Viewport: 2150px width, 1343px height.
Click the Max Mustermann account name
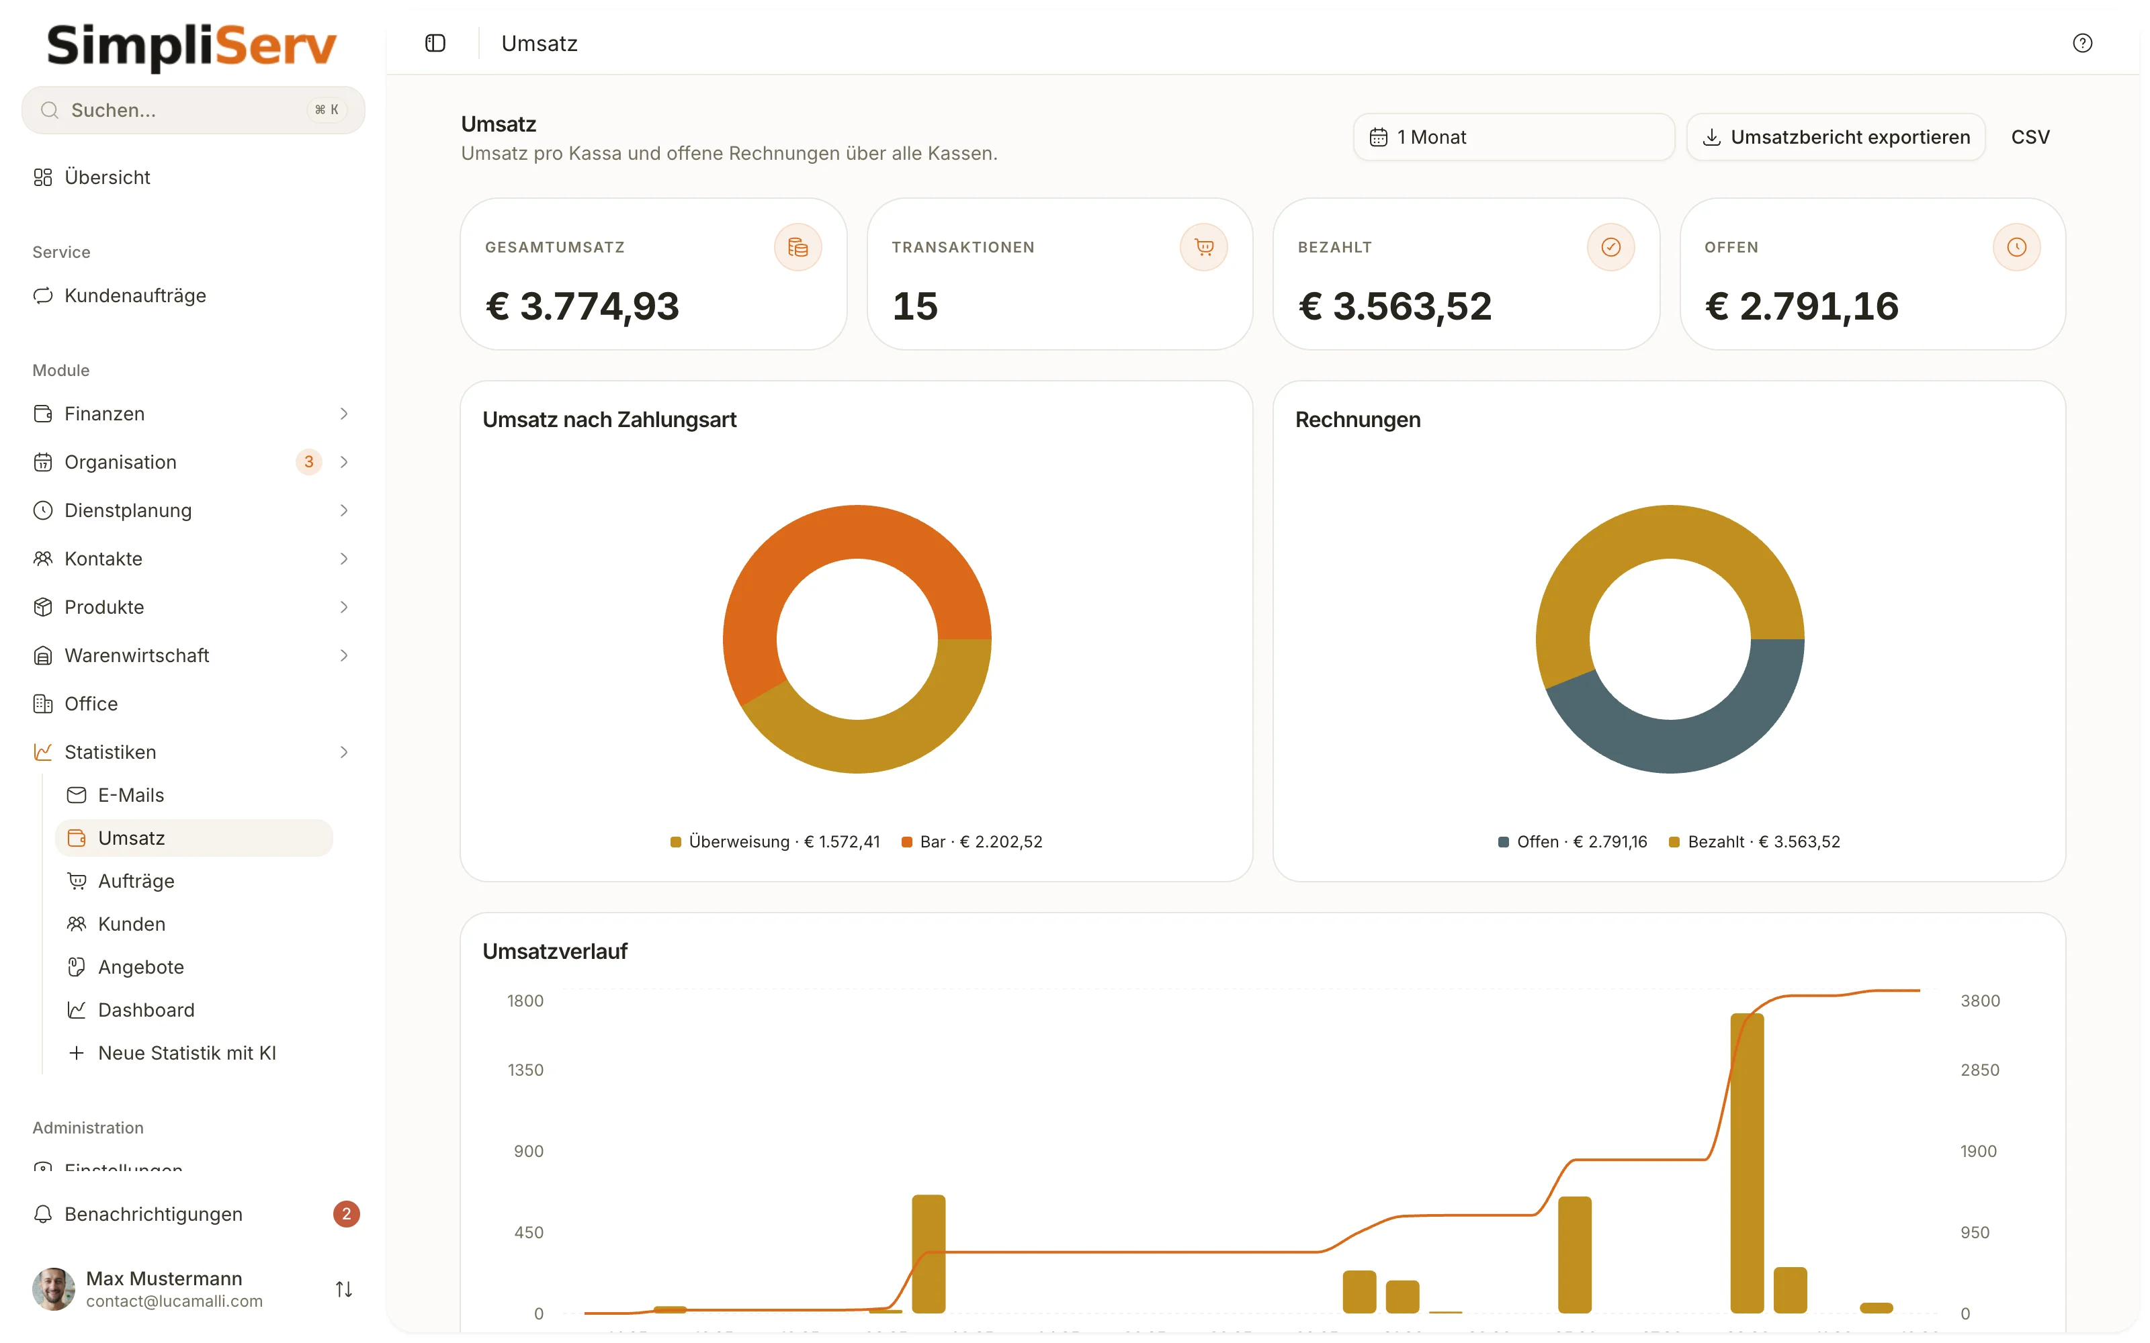pyautogui.click(x=163, y=1278)
